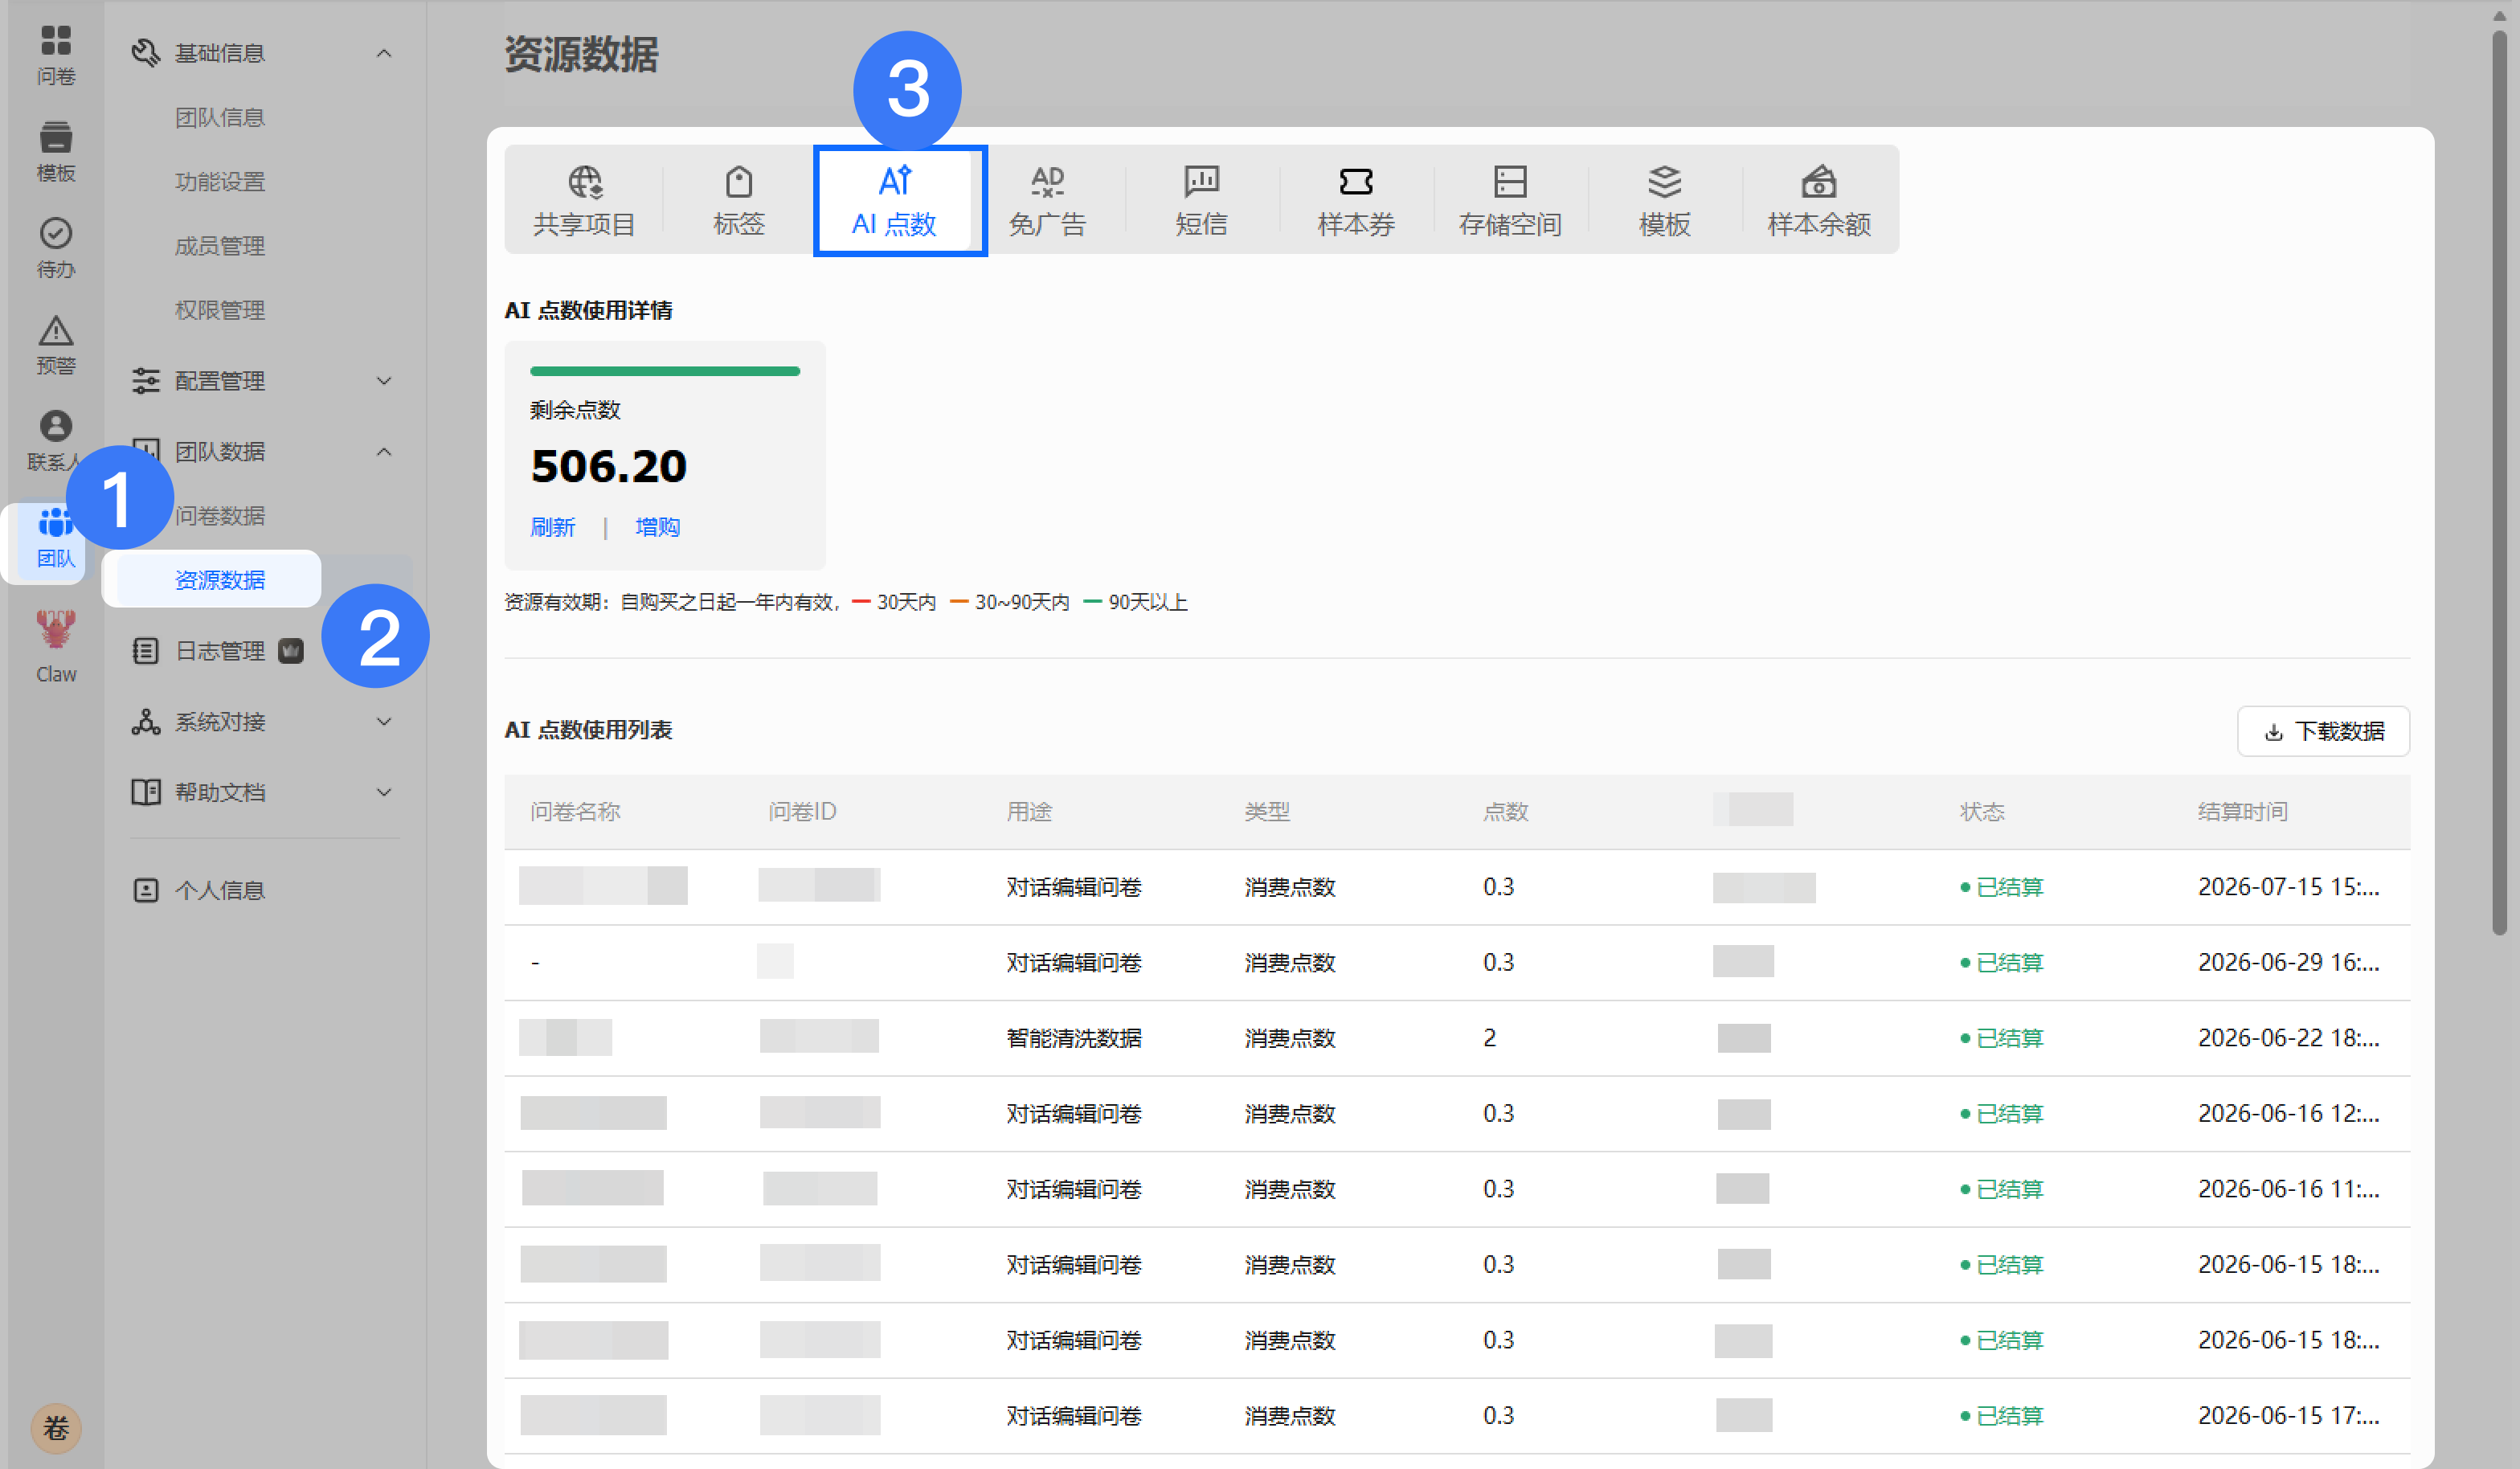Click the 506.20 remaining points value
The height and width of the screenshot is (1469, 2520).
[x=609, y=466]
